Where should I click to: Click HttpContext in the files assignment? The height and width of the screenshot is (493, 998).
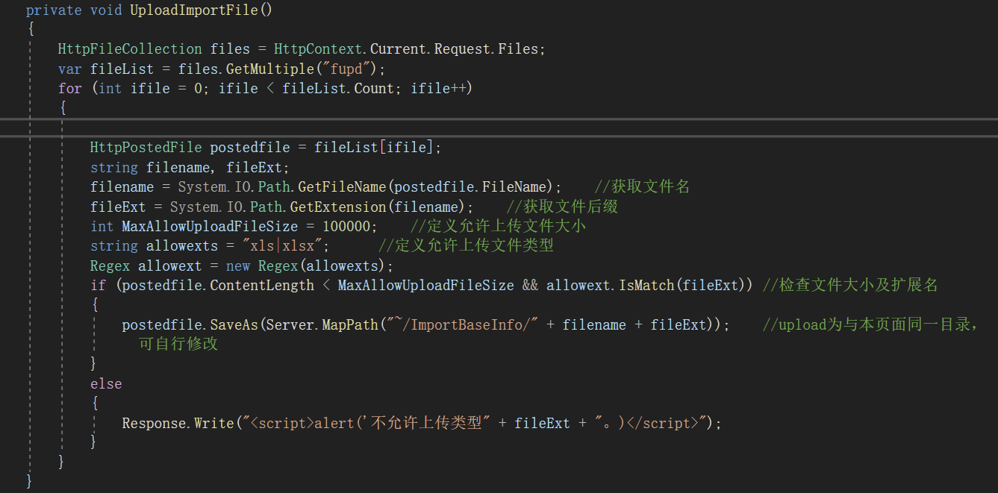click(319, 48)
